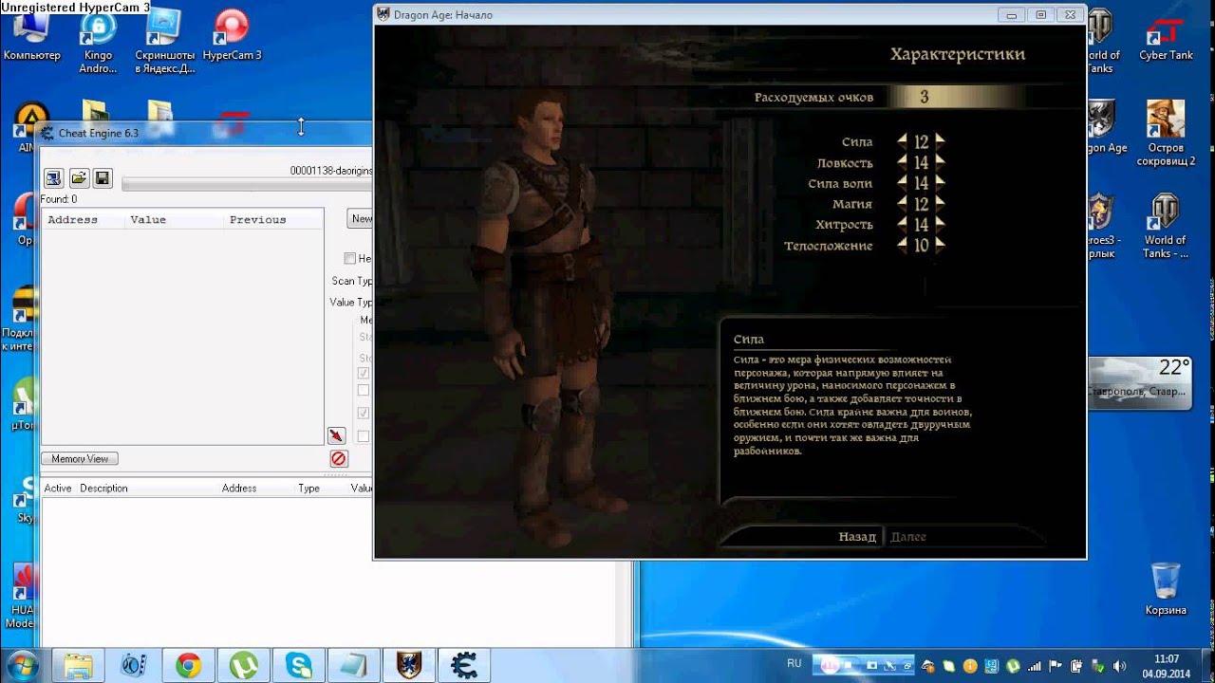Click the red clear address list icon
The image size is (1215, 683).
(339, 459)
